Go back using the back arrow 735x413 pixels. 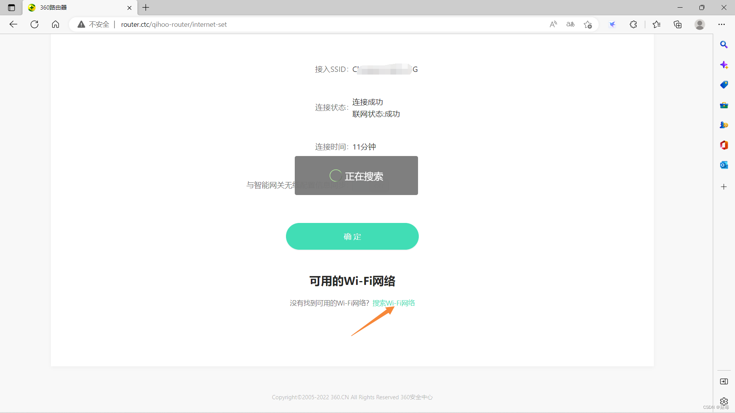[x=13, y=24]
